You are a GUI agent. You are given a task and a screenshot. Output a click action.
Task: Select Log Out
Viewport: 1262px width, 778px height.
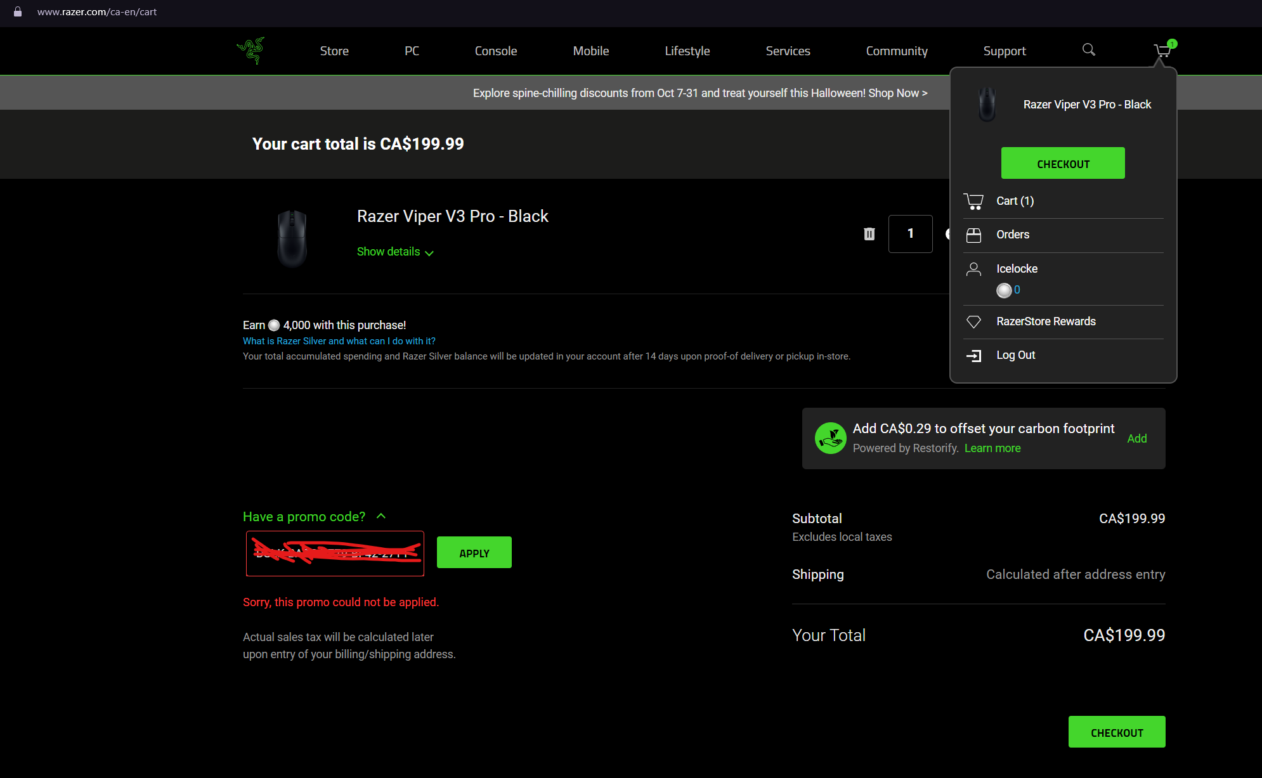1015,355
